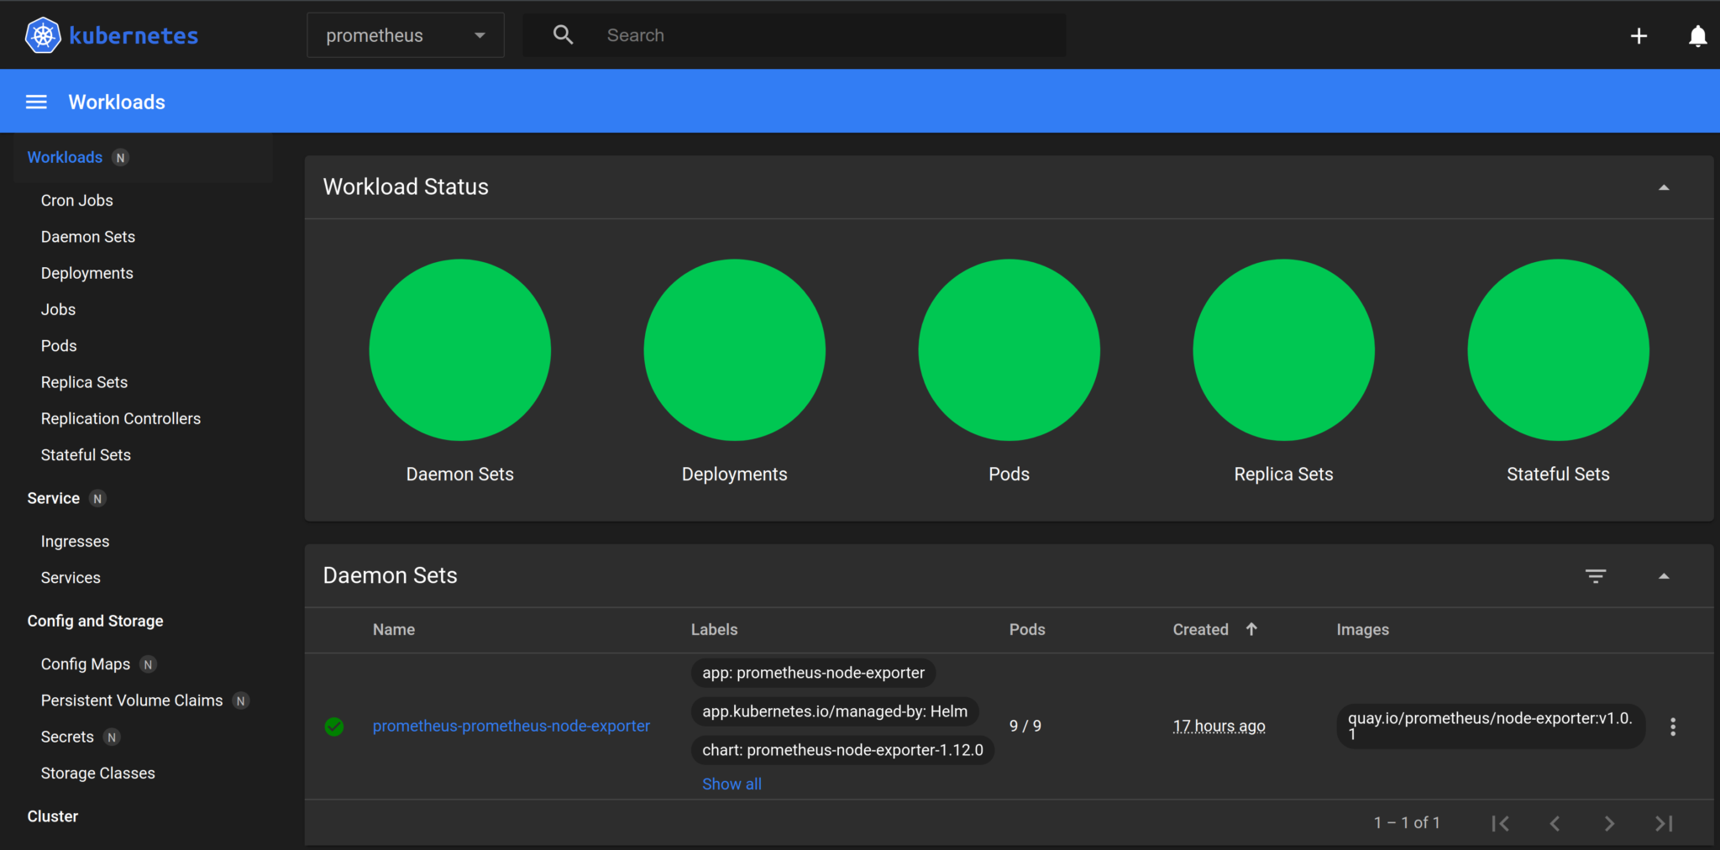
Task: Open Config Maps in sidebar
Action: click(x=85, y=664)
